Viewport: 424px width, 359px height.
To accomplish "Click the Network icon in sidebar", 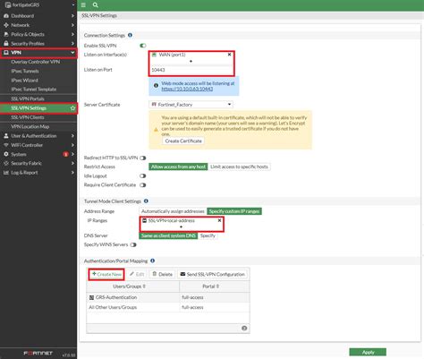I will [x=6, y=25].
